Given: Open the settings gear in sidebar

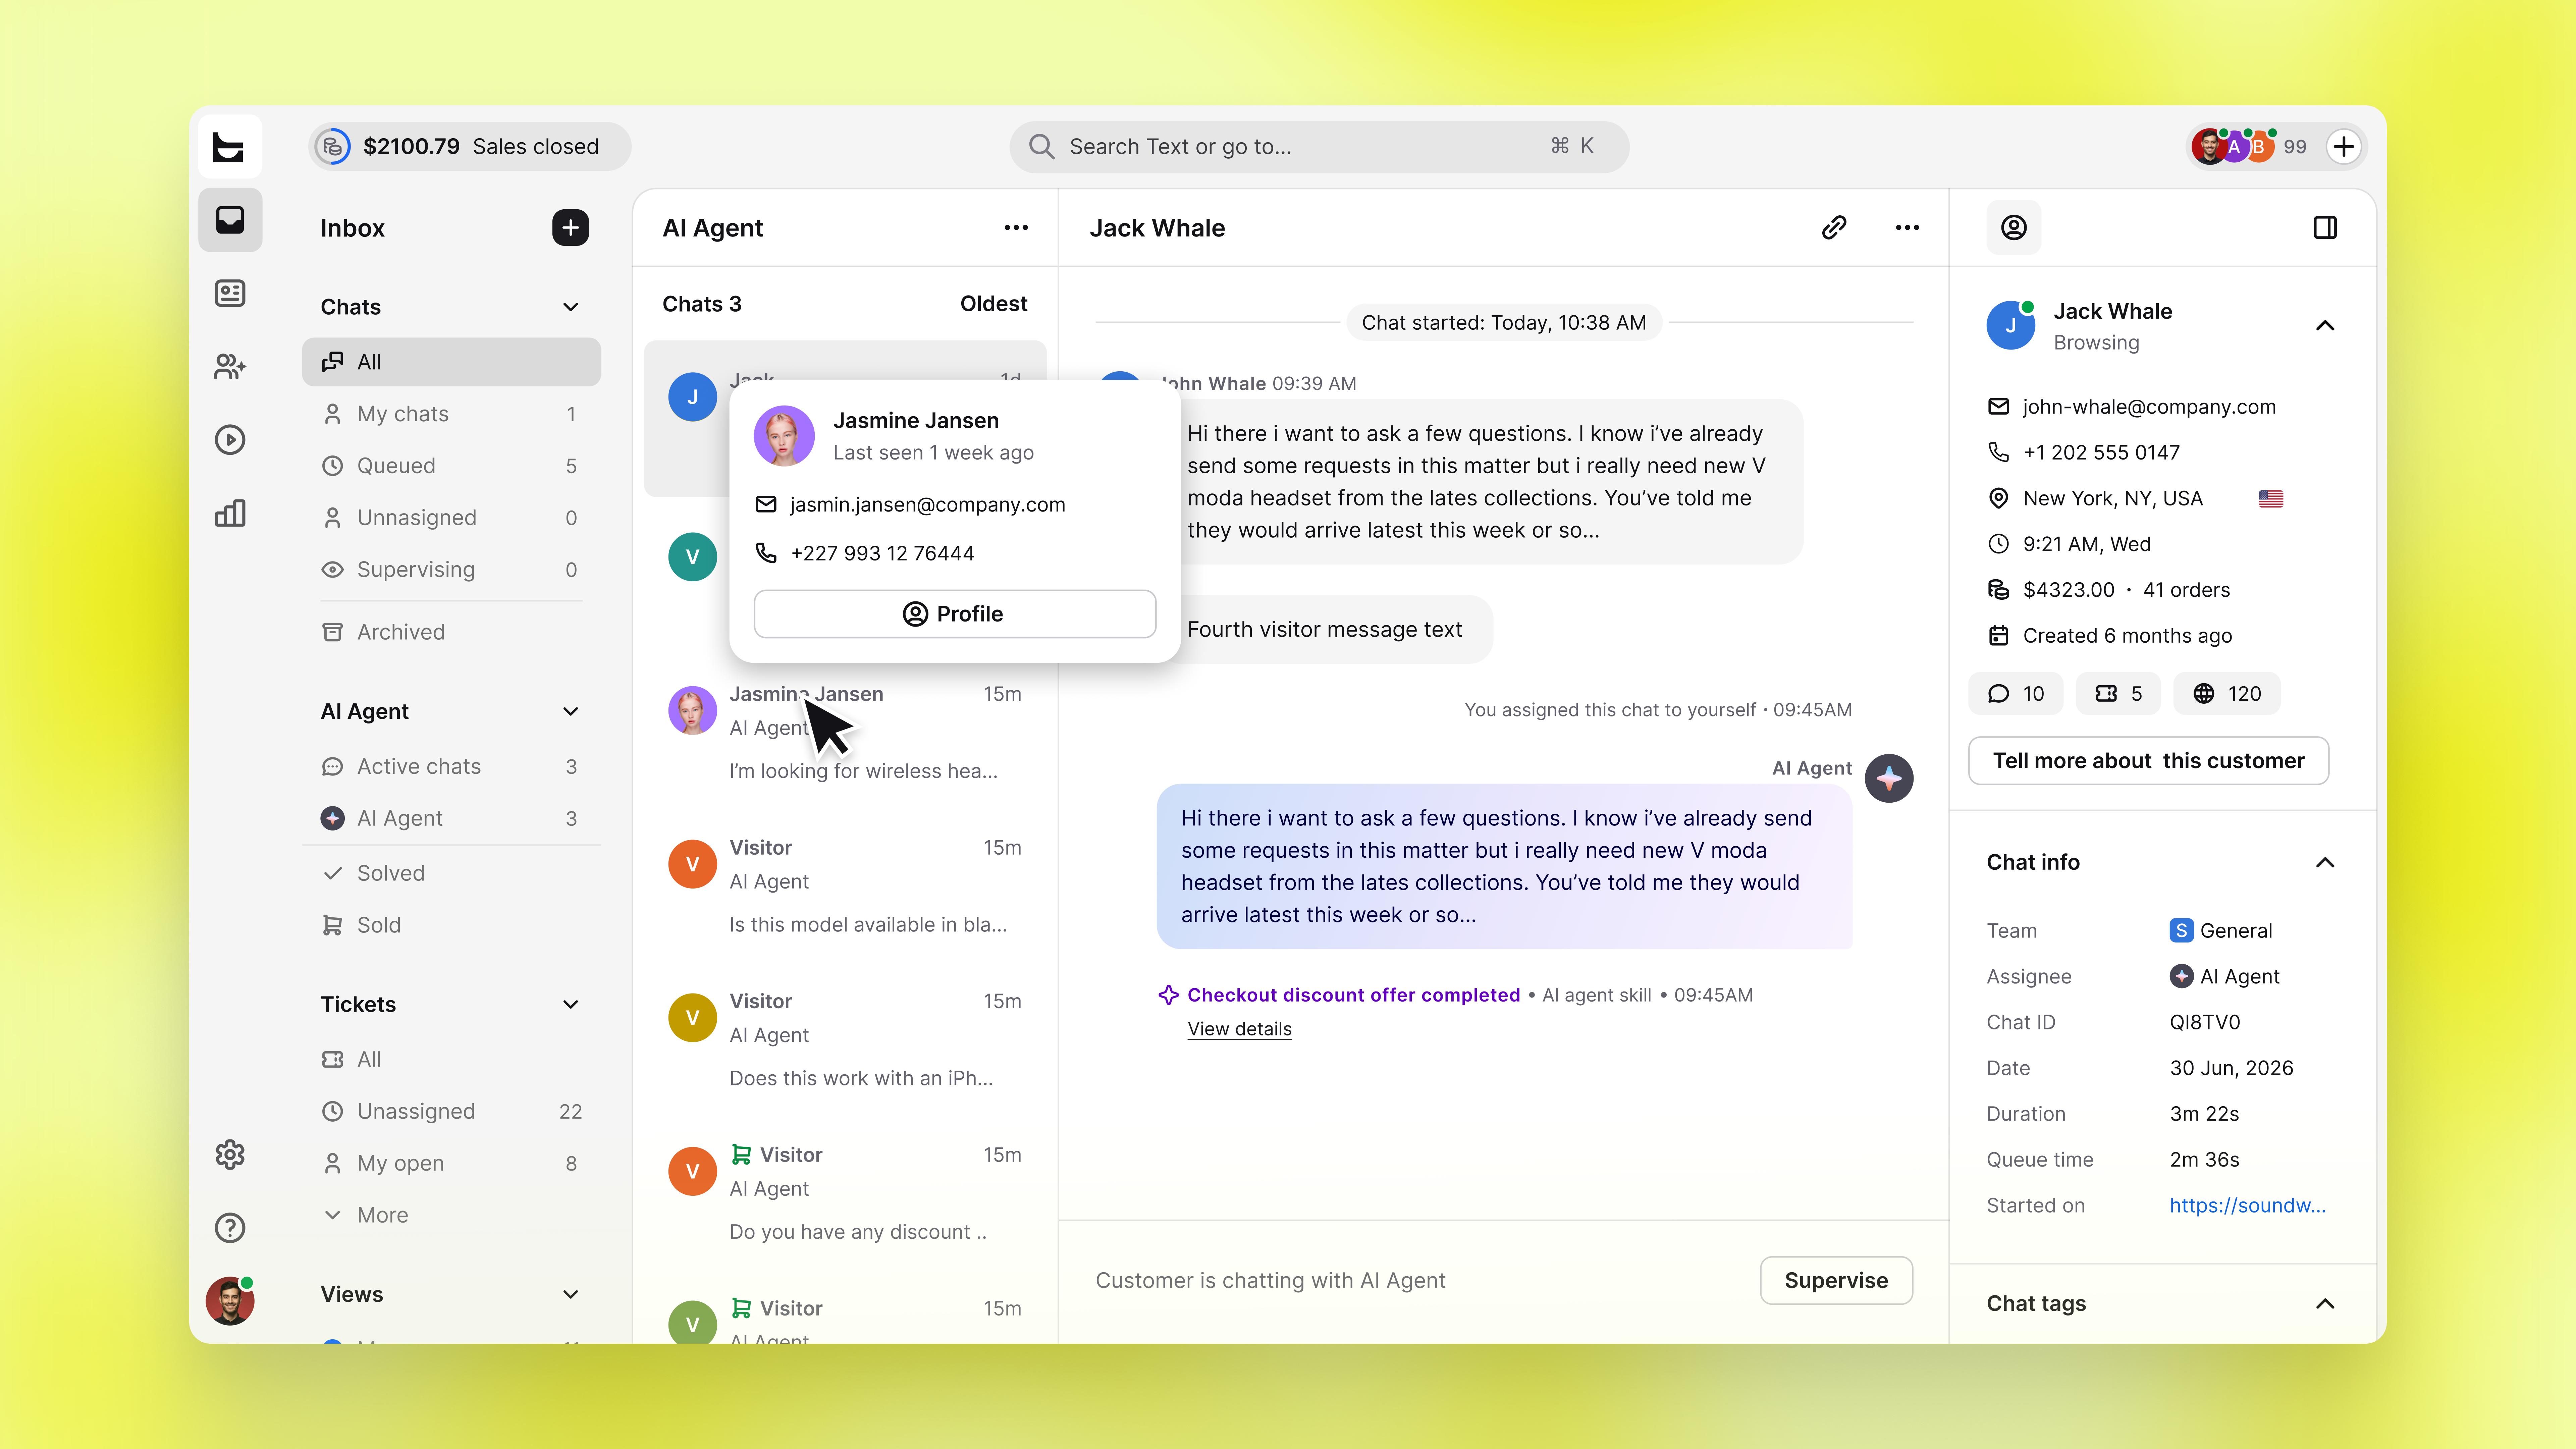Looking at the screenshot, I should point(230,1155).
